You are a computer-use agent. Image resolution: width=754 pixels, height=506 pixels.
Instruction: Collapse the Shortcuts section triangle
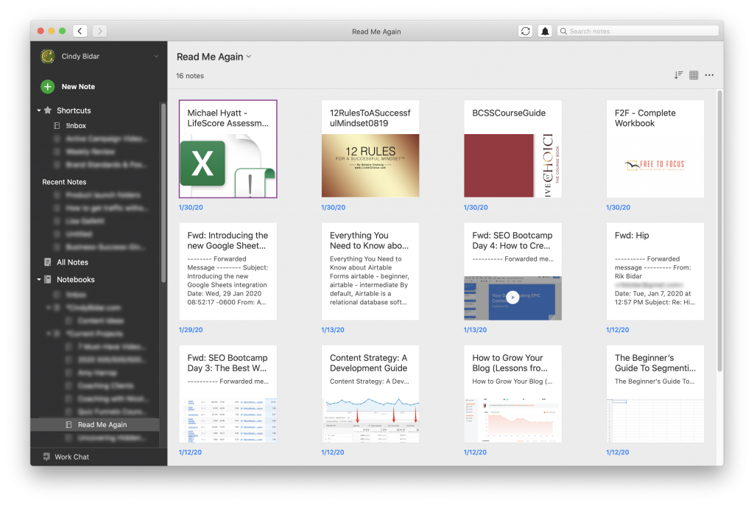[39, 110]
